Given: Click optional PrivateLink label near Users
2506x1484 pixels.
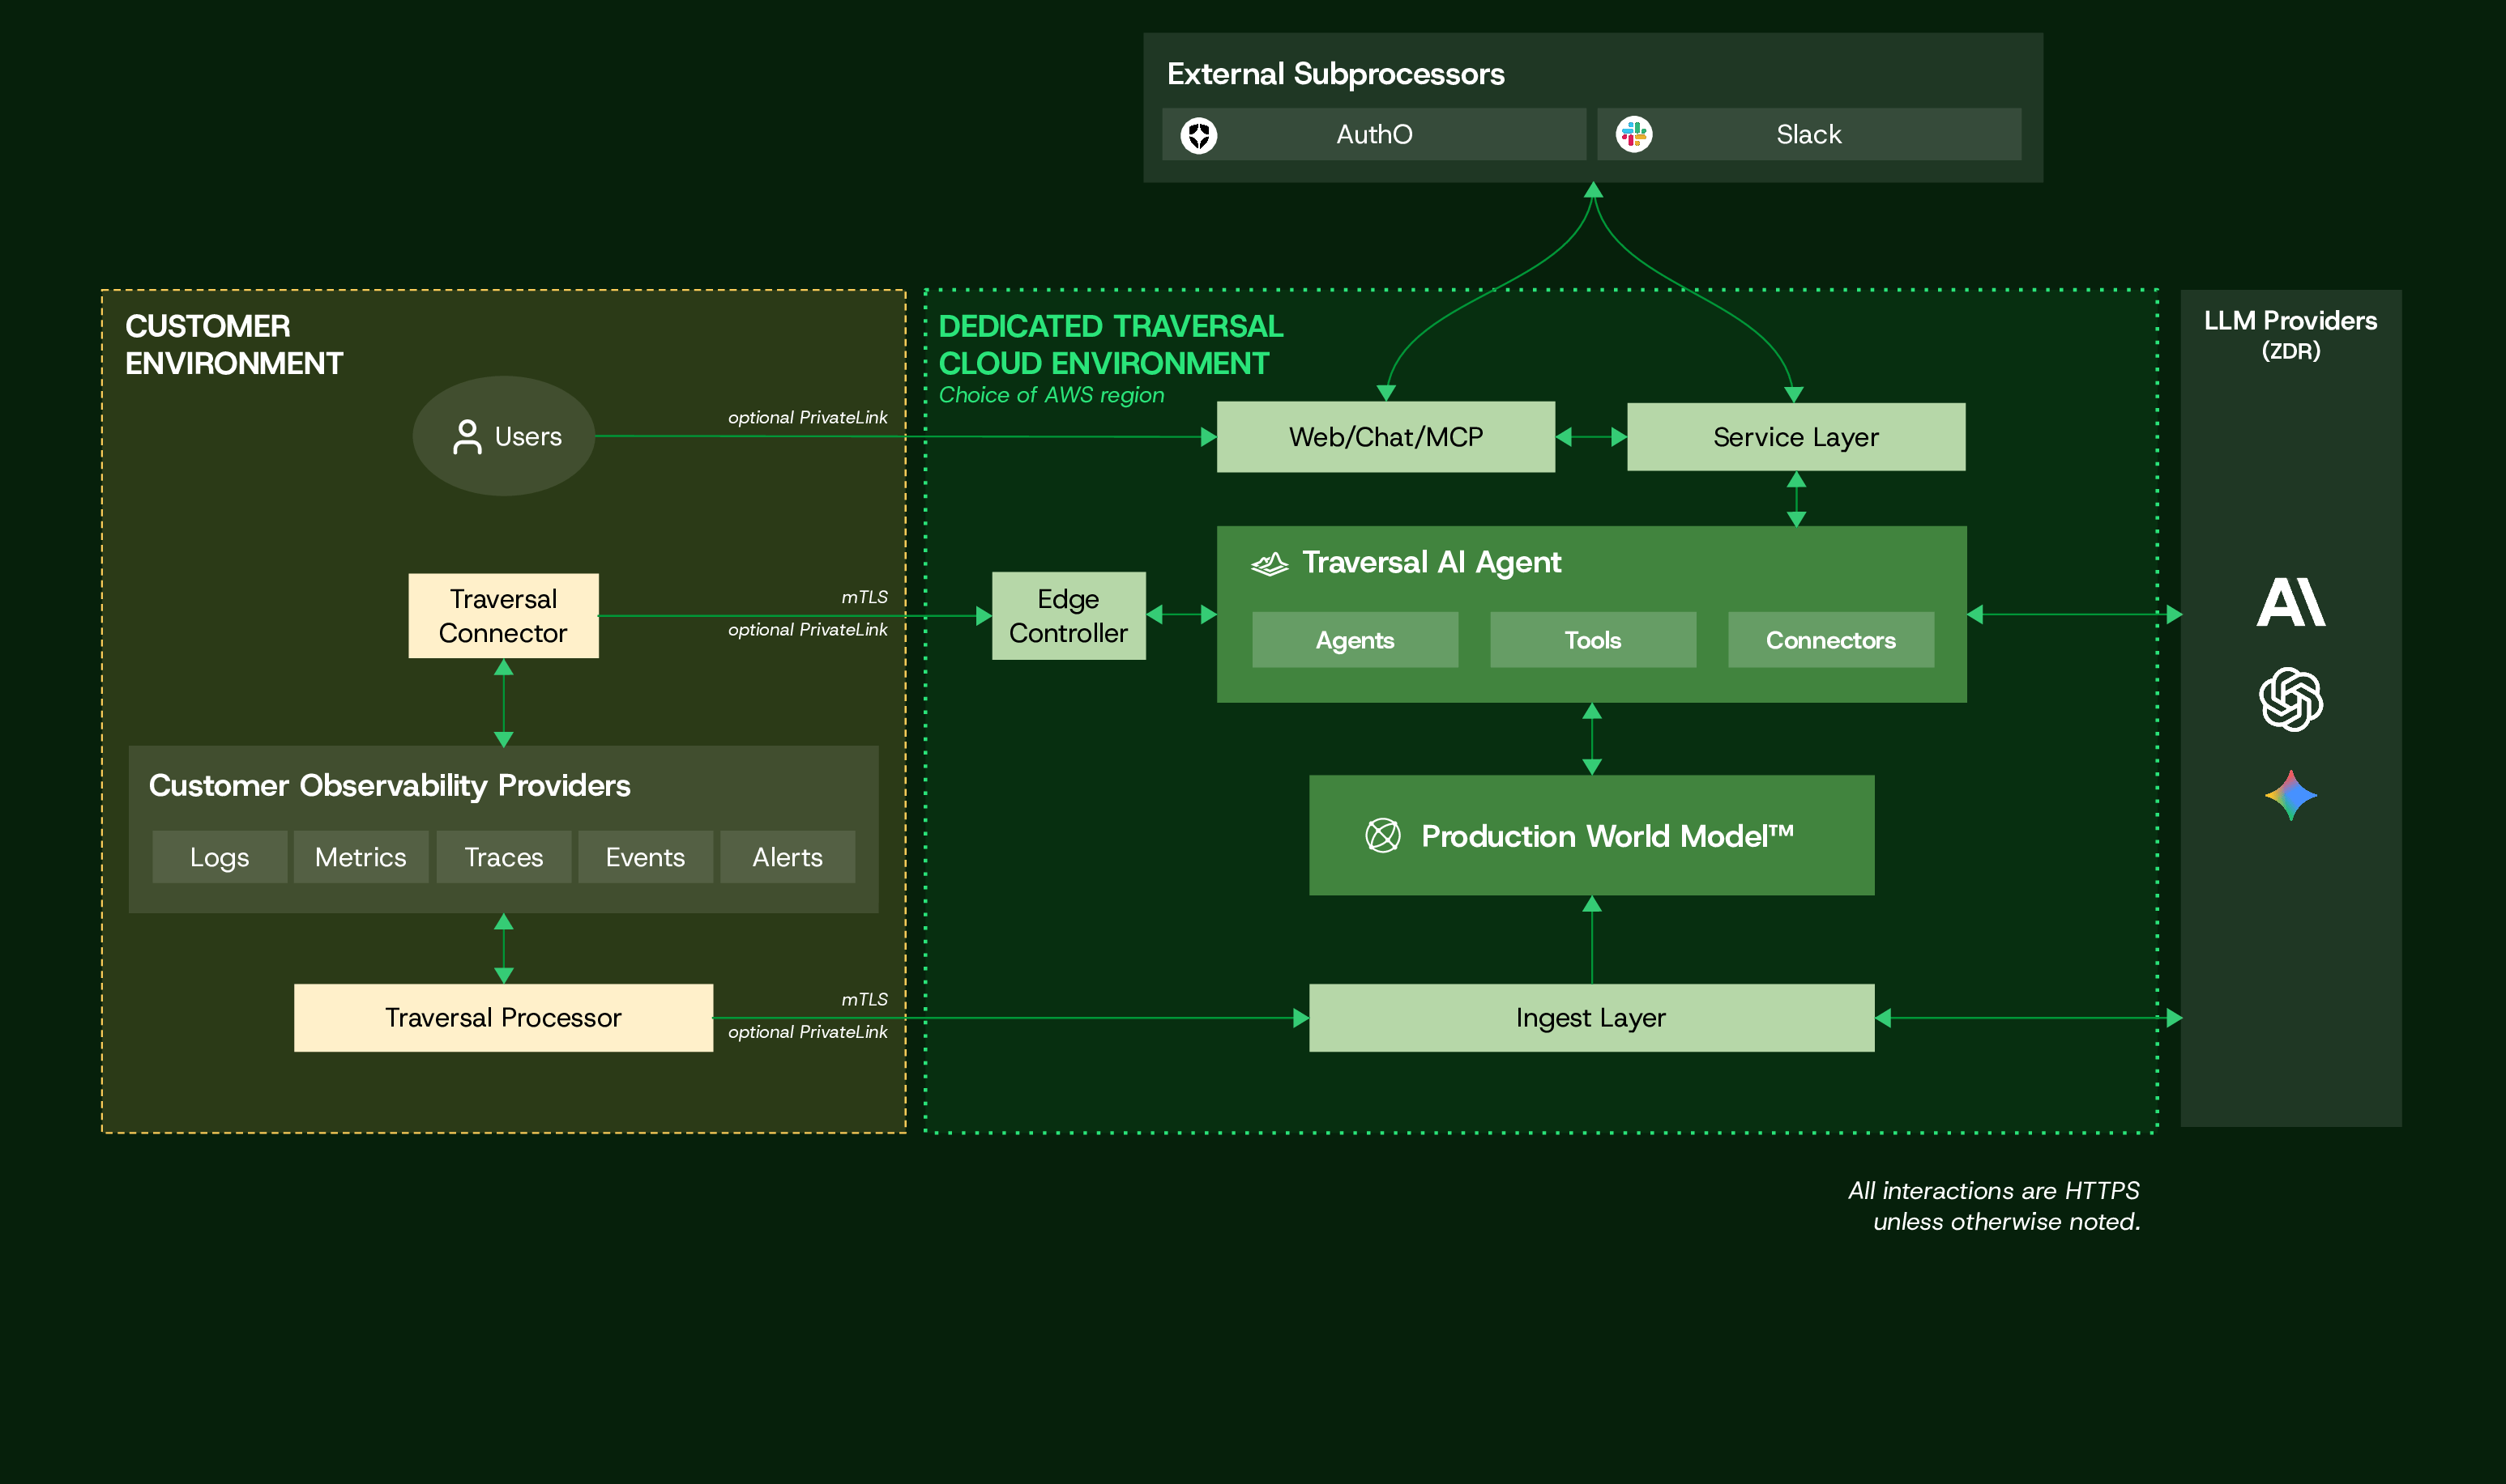Looking at the screenshot, I should [808, 417].
